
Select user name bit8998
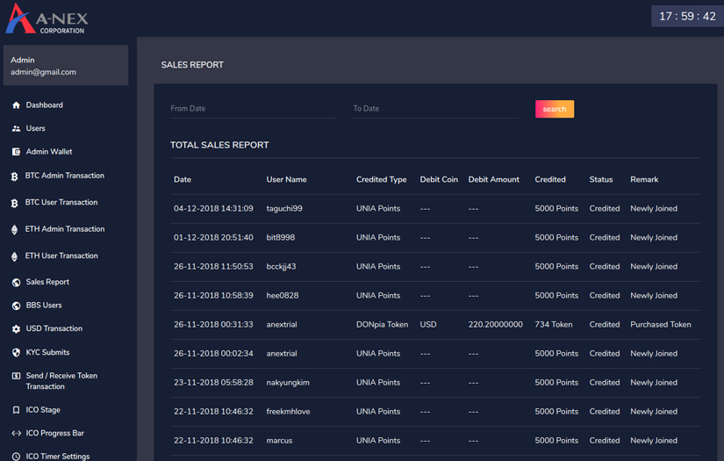pyautogui.click(x=280, y=237)
